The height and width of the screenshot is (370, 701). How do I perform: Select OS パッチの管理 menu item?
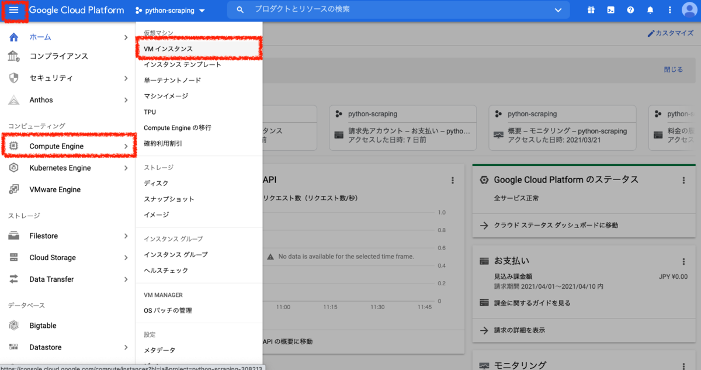click(x=199, y=310)
